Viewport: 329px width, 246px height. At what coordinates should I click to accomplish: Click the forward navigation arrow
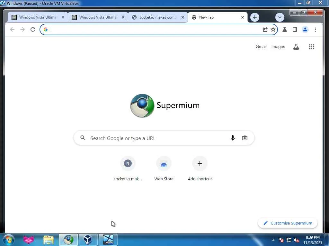[x=22, y=29]
